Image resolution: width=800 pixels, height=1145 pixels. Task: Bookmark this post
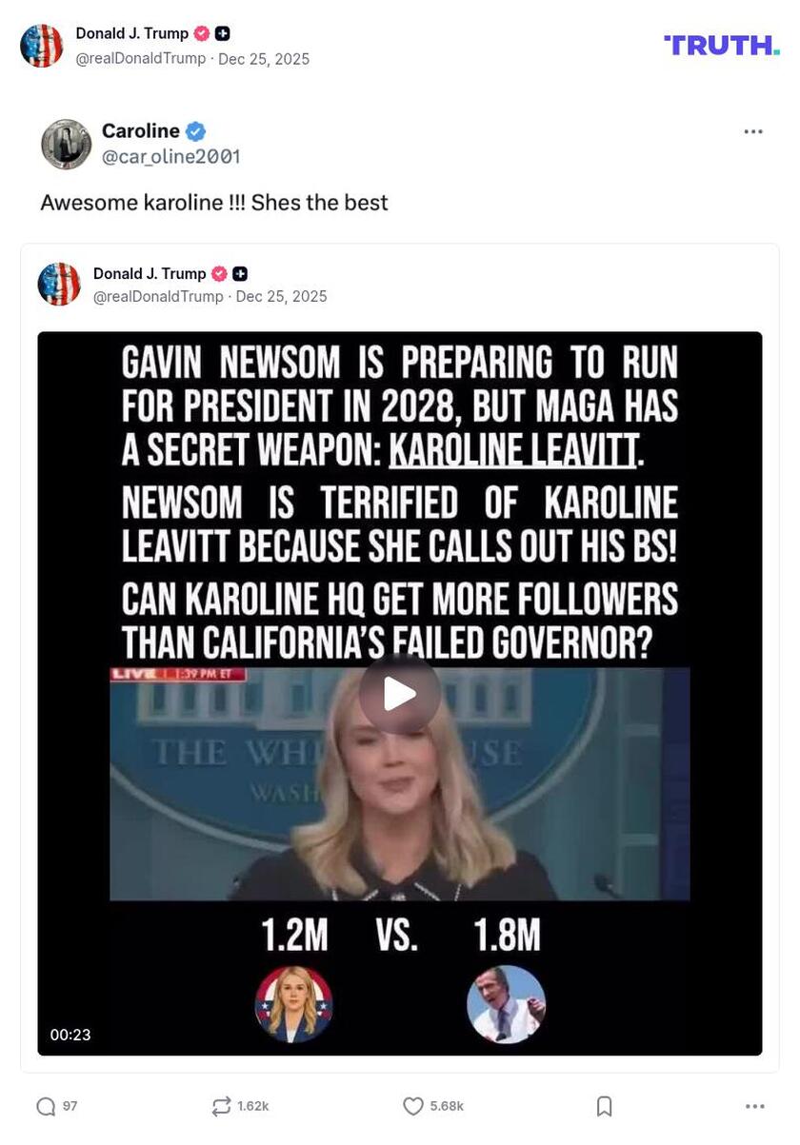604,1106
